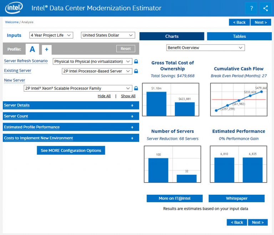The height and width of the screenshot is (235, 274).
Task: Switch to the Charts tab
Action: pyautogui.click(x=172, y=36)
